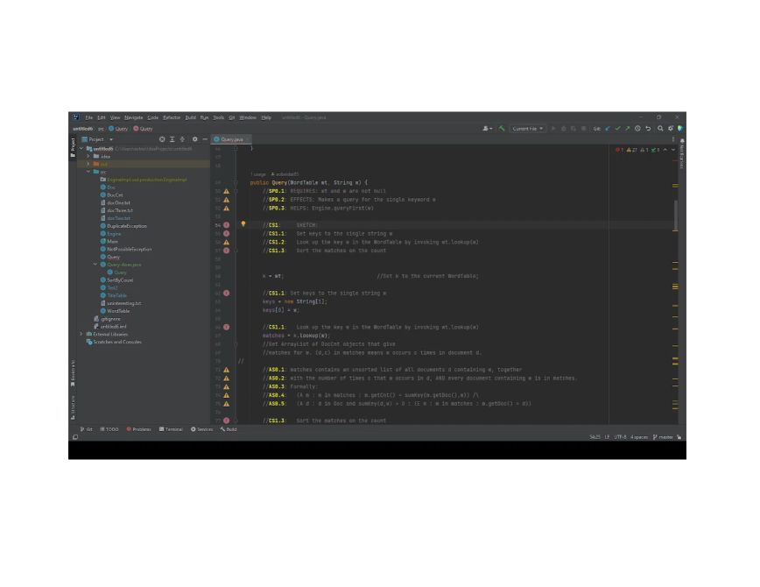The image size is (760, 587).
Task: Open IDE settings gear in top toolbar
Action: [x=671, y=129]
